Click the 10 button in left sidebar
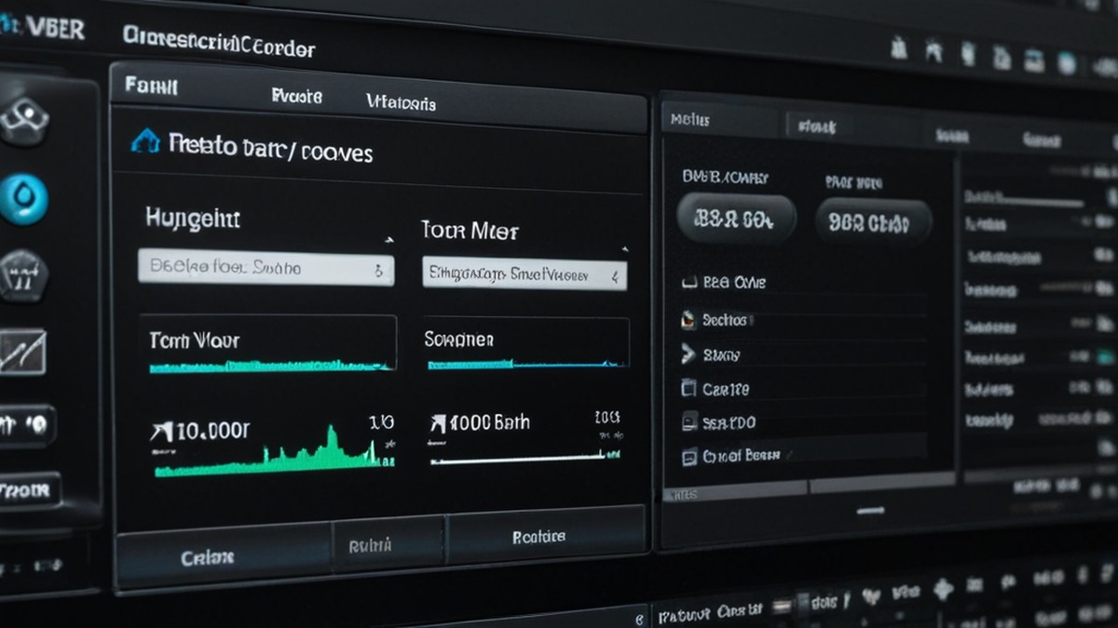This screenshot has width=1118, height=628. click(26, 426)
